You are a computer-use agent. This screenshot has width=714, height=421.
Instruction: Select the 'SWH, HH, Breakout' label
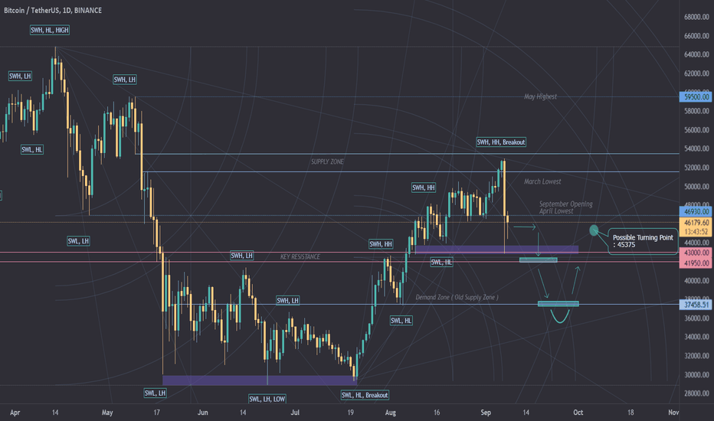(501, 142)
